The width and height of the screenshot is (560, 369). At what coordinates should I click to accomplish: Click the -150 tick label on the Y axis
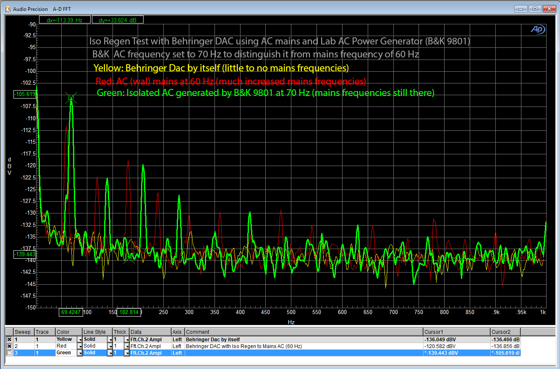(30, 307)
